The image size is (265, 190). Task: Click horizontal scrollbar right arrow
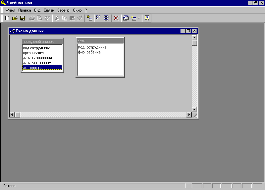189,115
